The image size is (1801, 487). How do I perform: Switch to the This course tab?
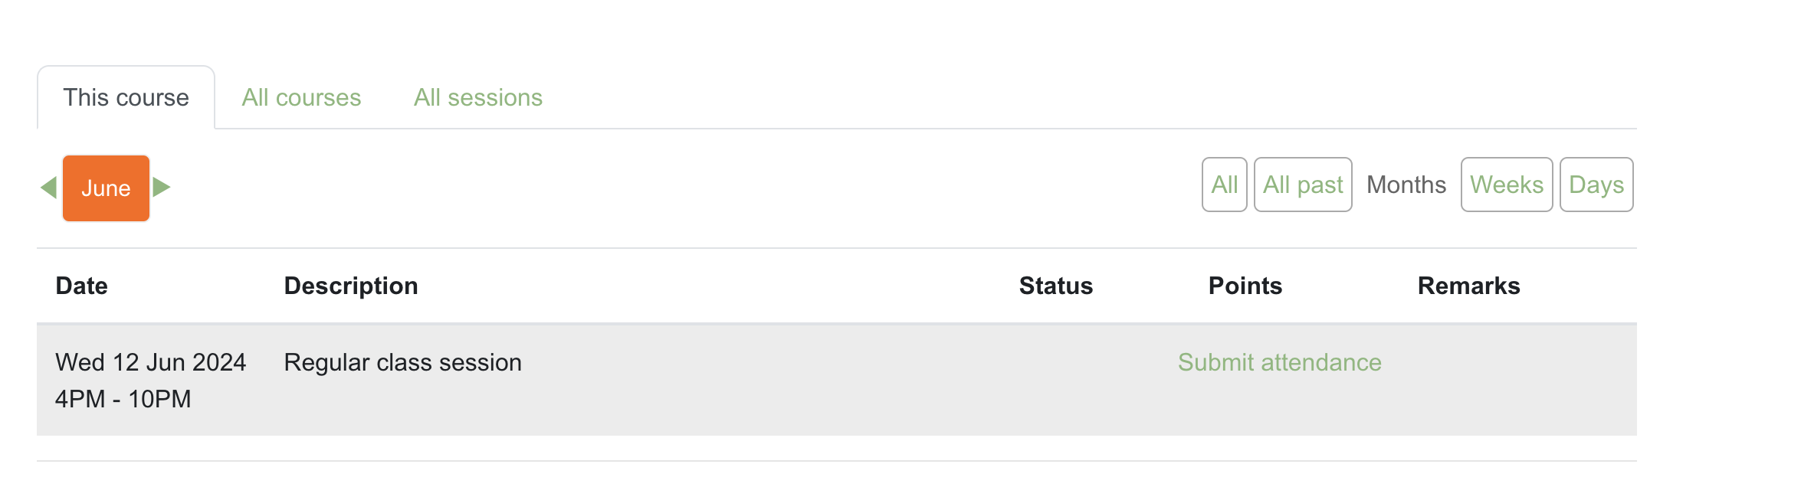pos(126,98)
